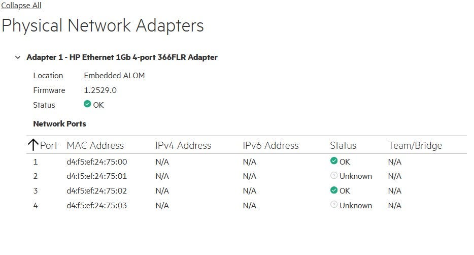Image resolution: width=474 pixels, height=255 pixels.
Task: Sort table by IPv6 Address column
Action: [270, 145]
